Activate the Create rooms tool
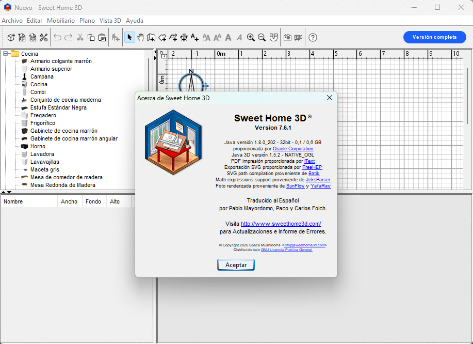The width and height of the screenshot is (473, 344). tap(162, 38)
